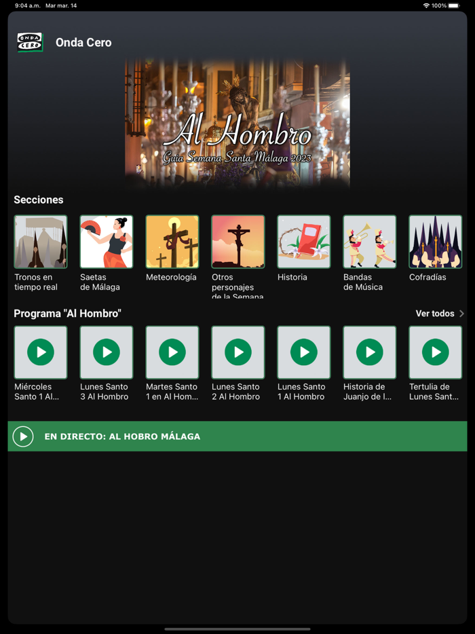
Task: Tap the Mar mar. 14 date
Action: click(x=61, y=5)
